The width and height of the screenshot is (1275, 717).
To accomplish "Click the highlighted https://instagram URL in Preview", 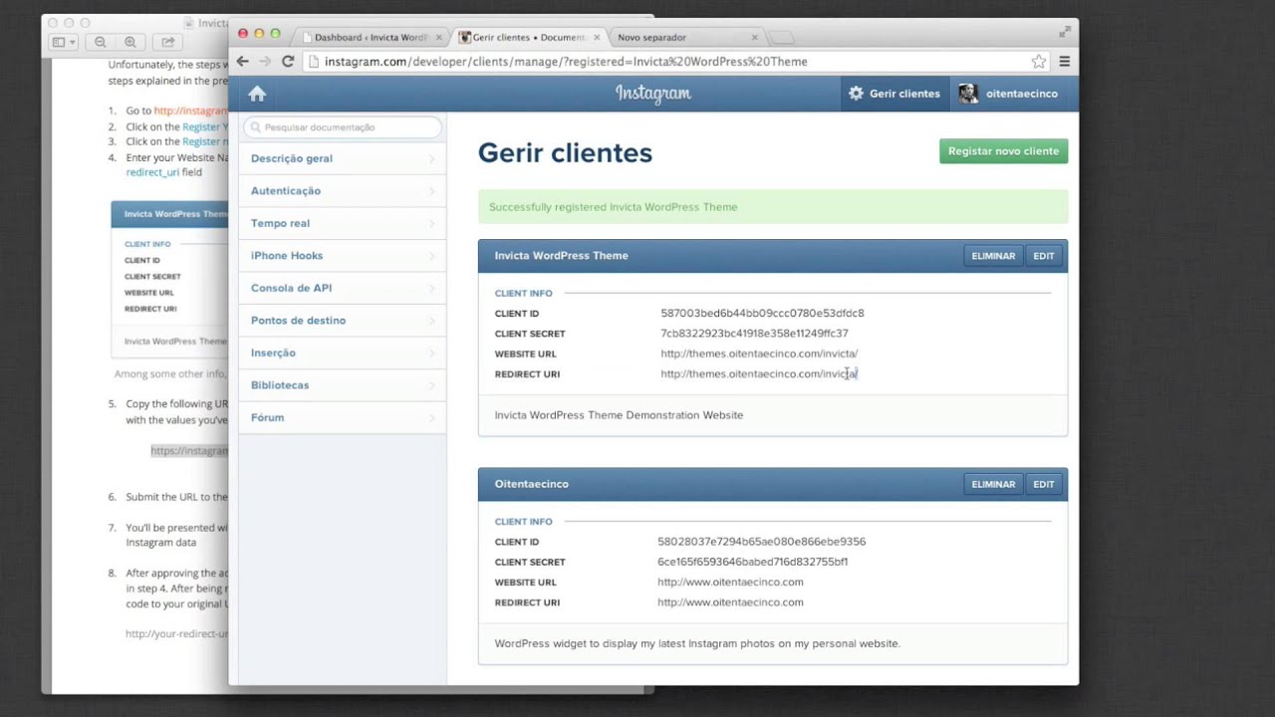I will pos(189,451).
